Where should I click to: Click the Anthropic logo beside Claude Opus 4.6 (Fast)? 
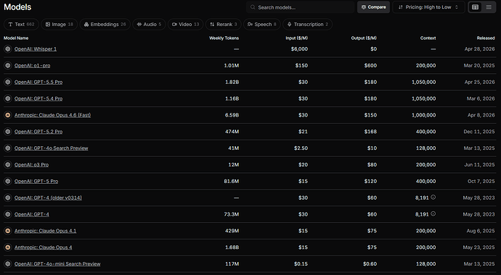pos(8,115)
